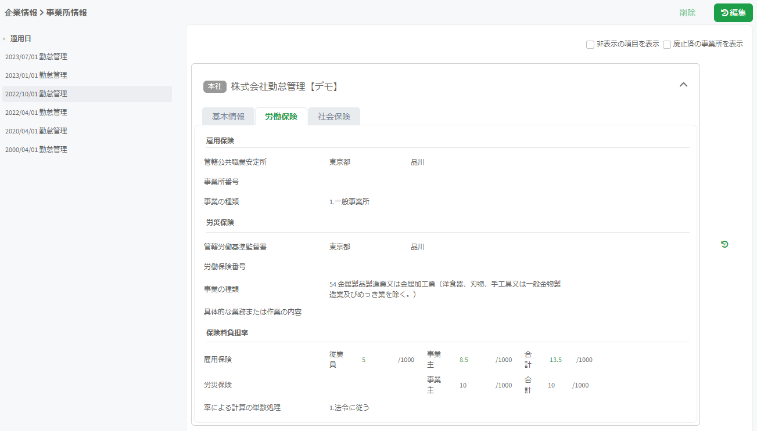Click the employee rate value 5
Screen dimensions: 757x431
[364, 360]
